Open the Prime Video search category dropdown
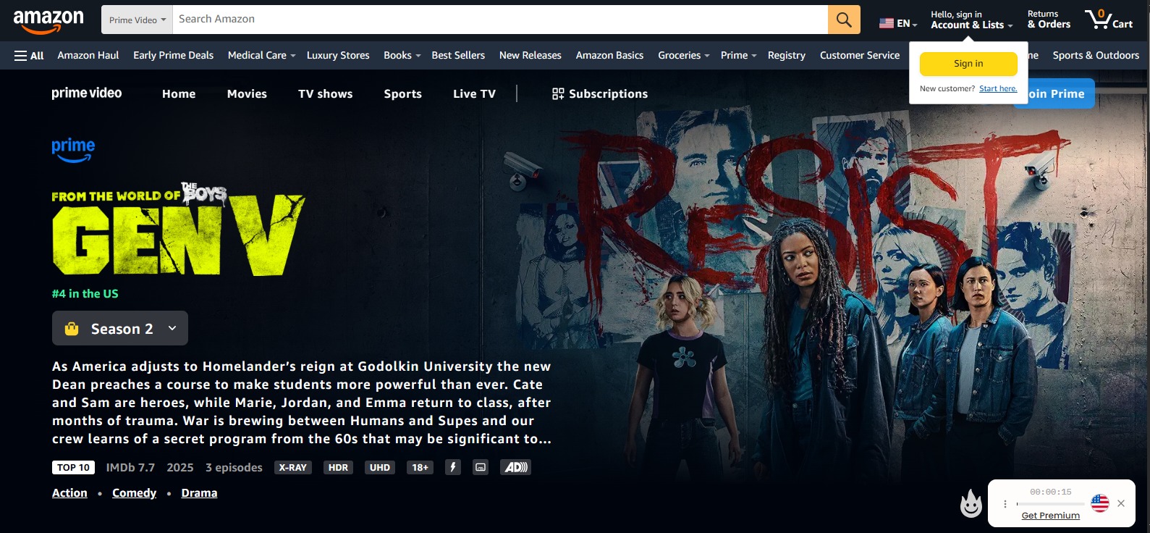 137,20
